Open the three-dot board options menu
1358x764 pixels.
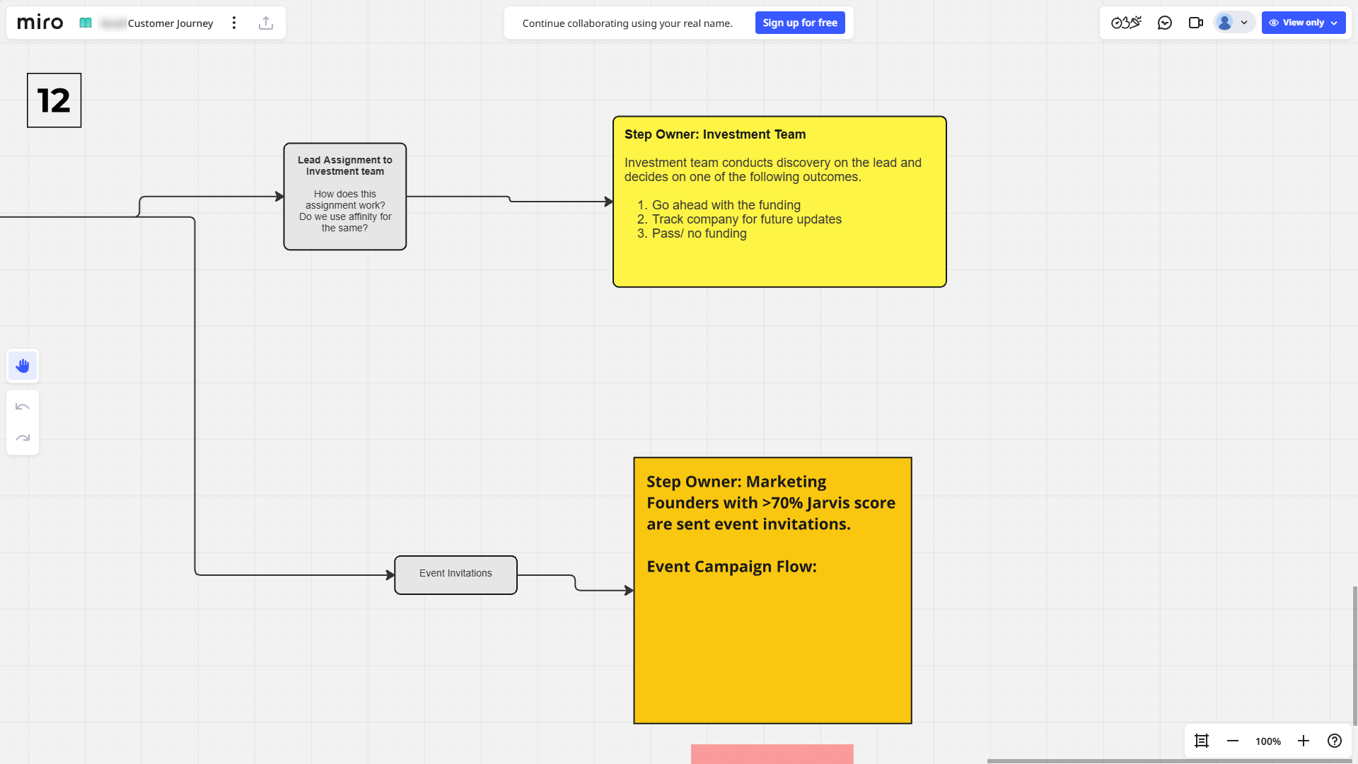234,23
